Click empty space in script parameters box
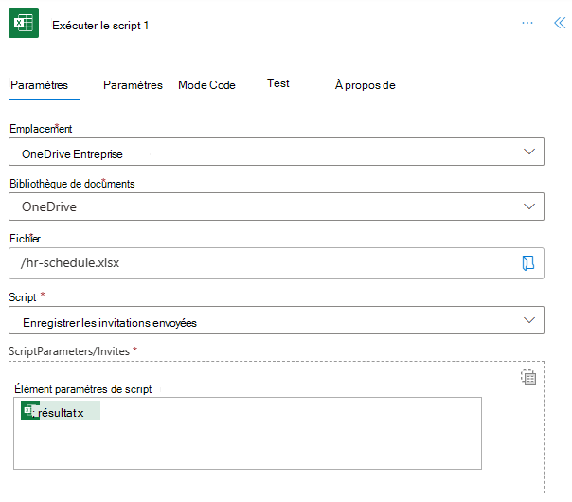The width and height of the screenshot is (572, 502). click(246, 447)
